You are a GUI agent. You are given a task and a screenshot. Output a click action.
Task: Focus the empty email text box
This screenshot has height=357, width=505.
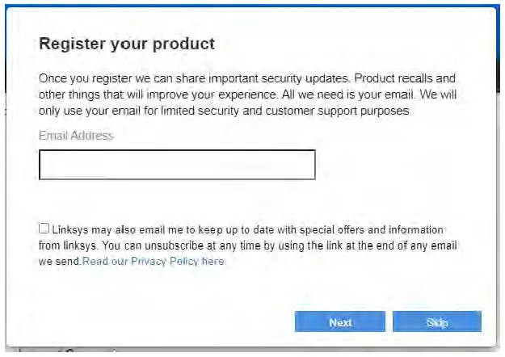(177, 165)
